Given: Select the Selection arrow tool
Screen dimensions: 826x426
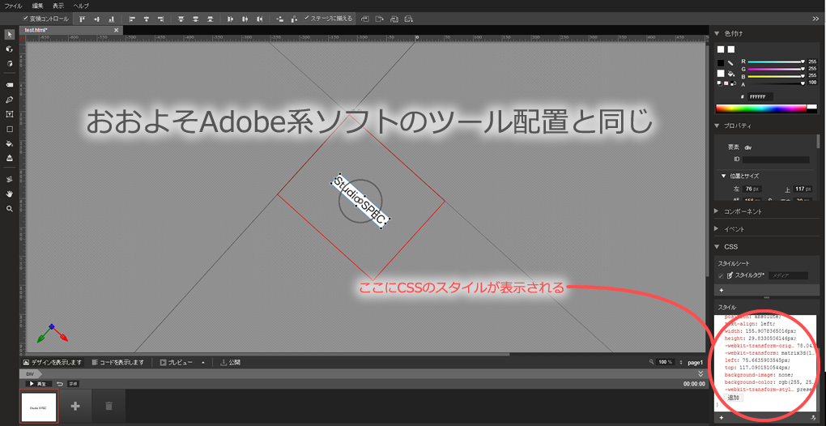Looking at the screenshot, I should [x=10, y=35].
